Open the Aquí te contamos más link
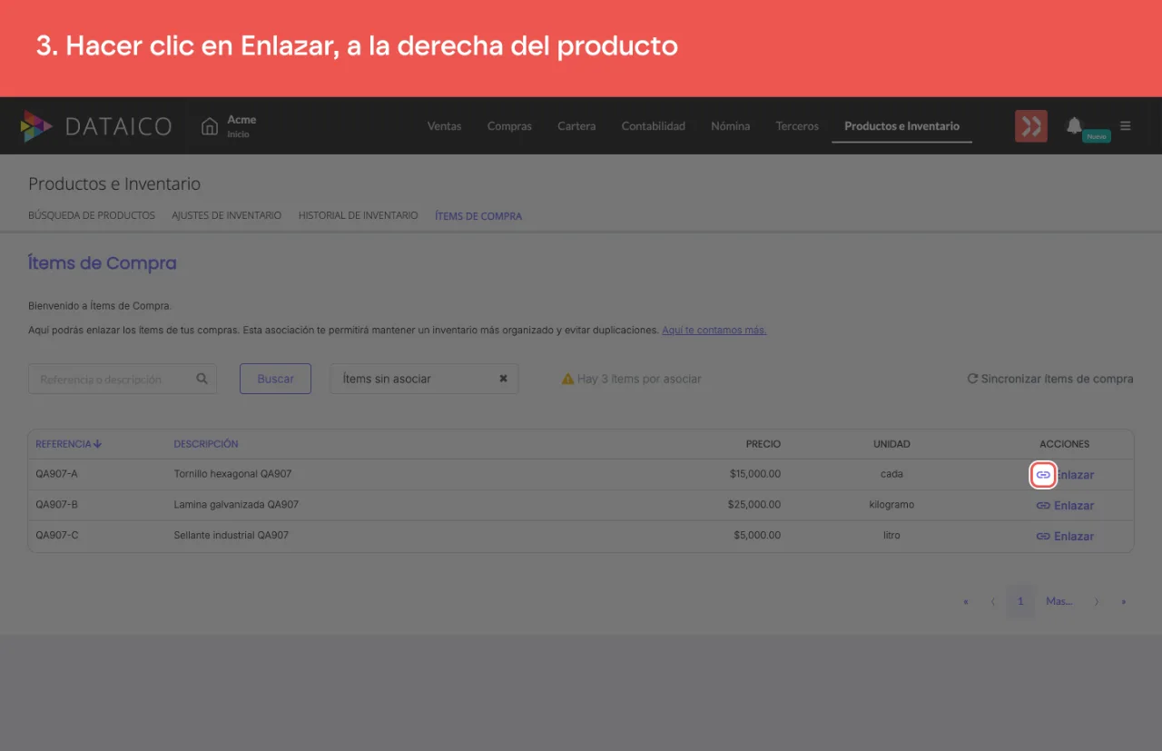 714,331
